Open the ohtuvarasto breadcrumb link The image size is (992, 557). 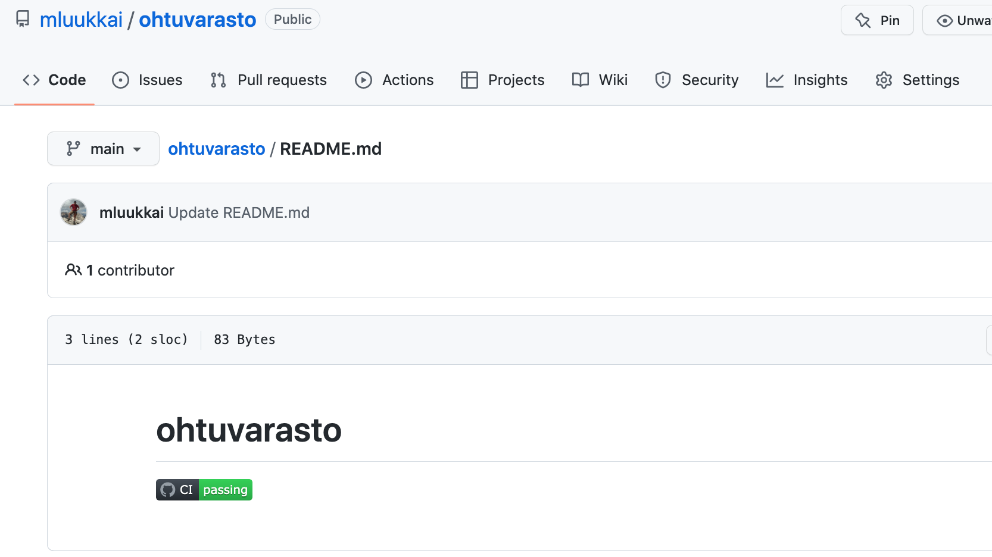click(x=216, y=149)
